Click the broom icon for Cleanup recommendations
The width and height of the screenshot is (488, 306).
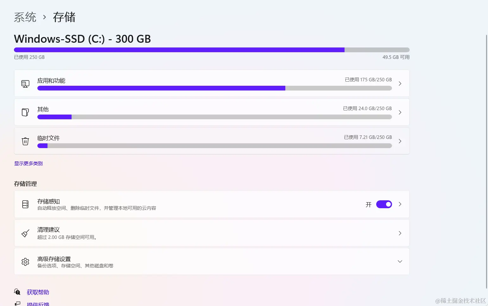[x=25, y=233]
